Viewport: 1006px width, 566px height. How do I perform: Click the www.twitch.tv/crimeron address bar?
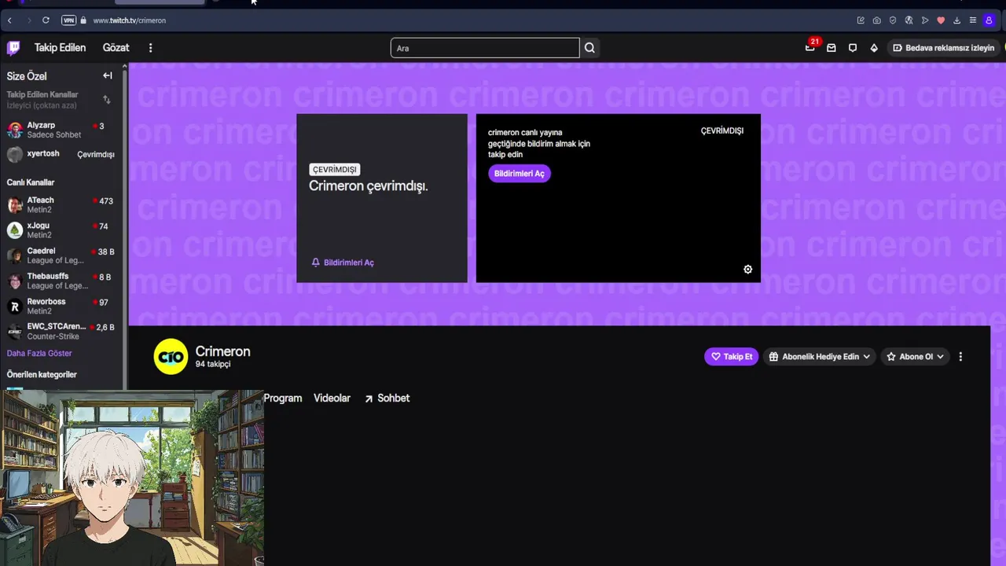pyautogui.click(x=129, y=20)
